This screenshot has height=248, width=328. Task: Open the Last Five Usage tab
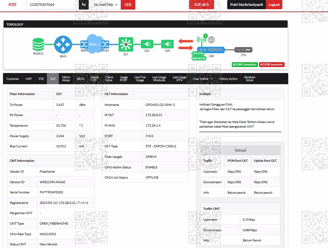[140, 79]
